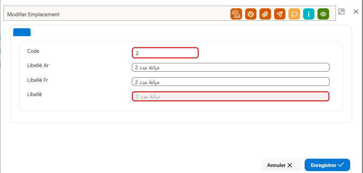Open attachments with the paperclip icon
Screen dimensions: 363x173
click(x=265, y=14)
